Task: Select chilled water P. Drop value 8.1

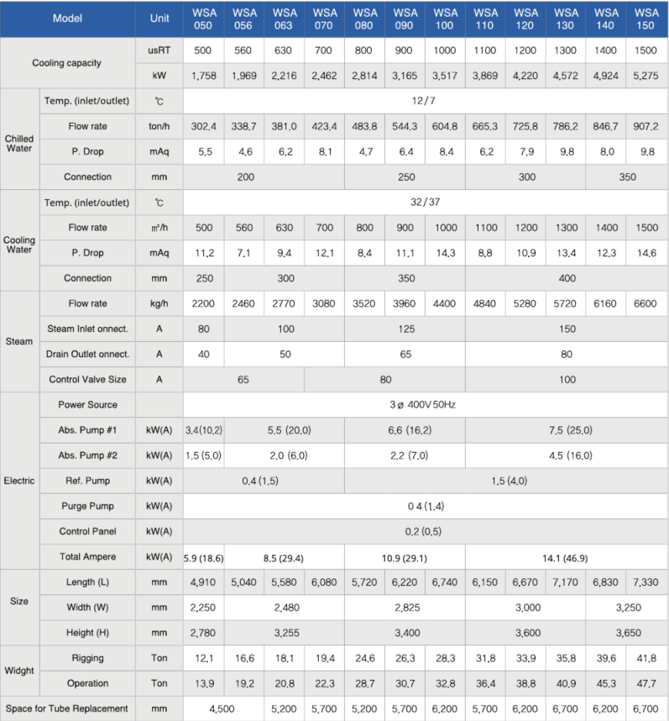Action: 324,152
